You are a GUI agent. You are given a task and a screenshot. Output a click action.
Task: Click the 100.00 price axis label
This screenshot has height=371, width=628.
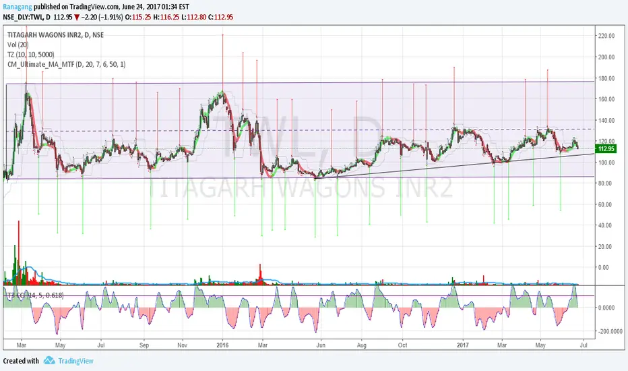point(606,163)
